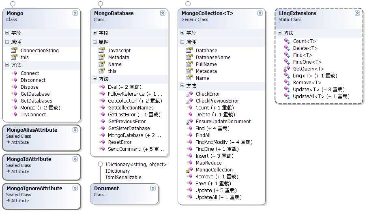Collapse the 方法 section in MongoCollection<T>

pos(182,86)
